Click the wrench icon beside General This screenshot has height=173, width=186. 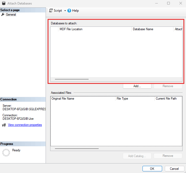coord(3,15)
